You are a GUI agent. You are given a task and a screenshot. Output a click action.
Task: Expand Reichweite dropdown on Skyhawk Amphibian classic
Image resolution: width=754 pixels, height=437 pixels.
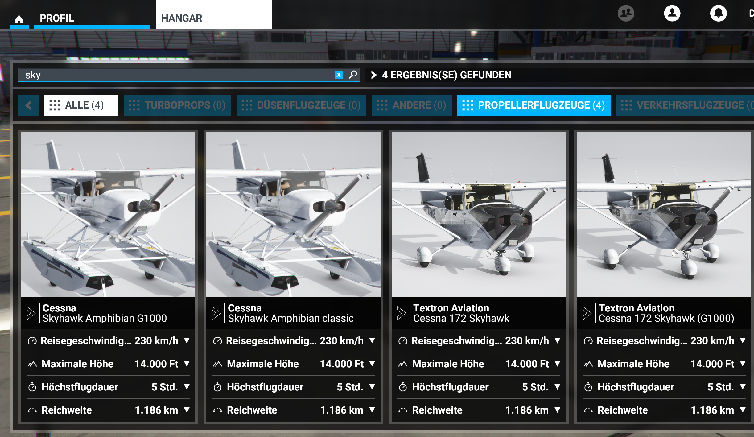[x=372, y=410]
